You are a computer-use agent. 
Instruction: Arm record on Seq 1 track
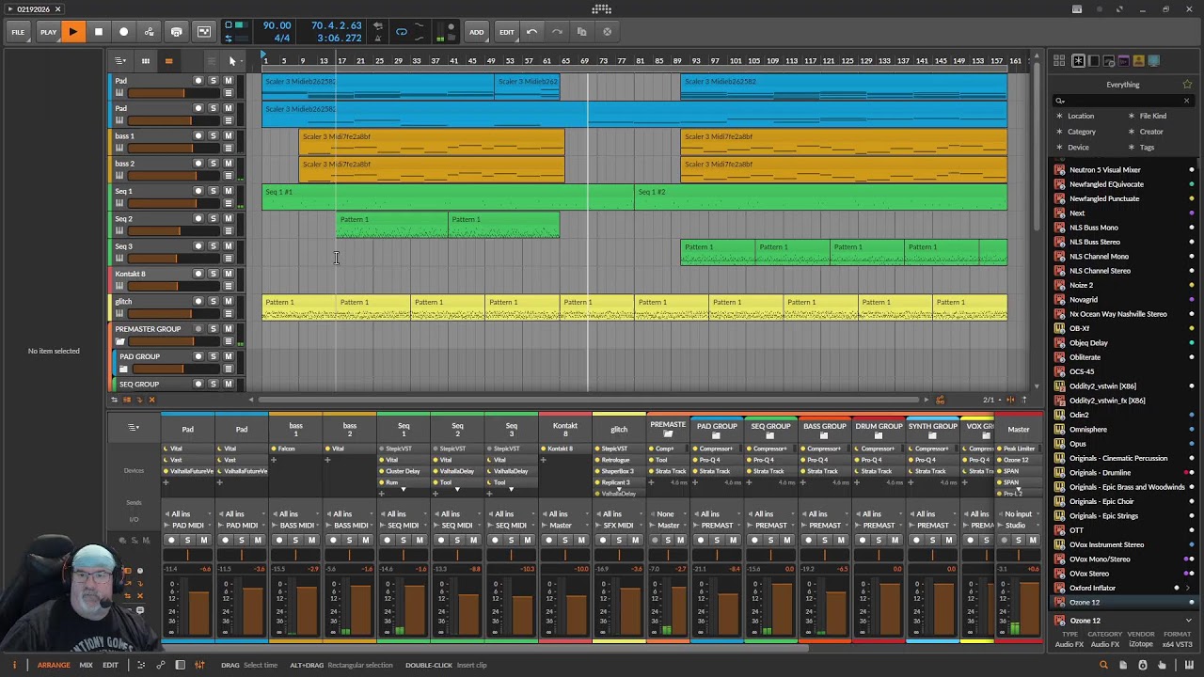click(198, 191)
